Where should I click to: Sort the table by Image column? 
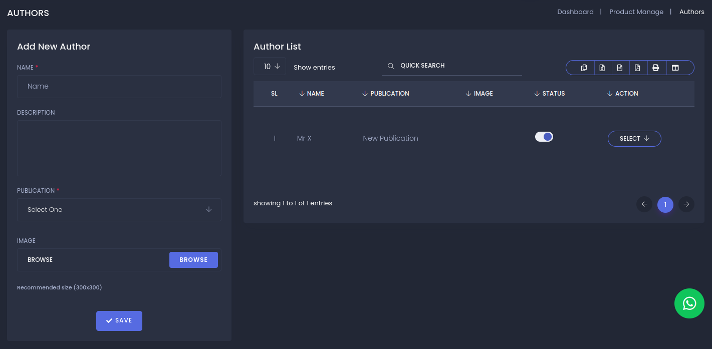[x=479, y=94]
